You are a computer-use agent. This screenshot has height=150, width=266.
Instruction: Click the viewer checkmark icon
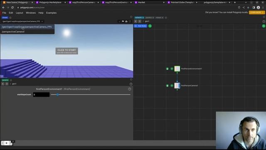119,21
